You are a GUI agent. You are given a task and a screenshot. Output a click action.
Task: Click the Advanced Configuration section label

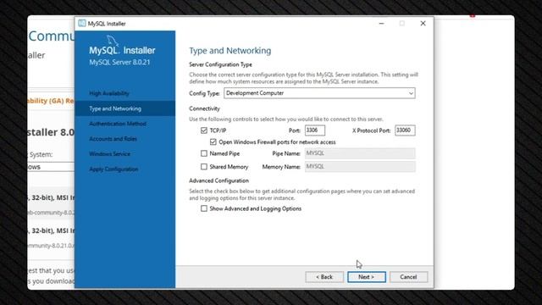218,180
